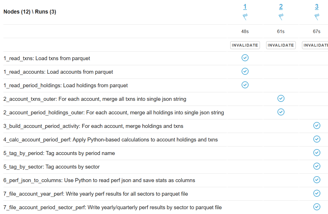Invalidate run 3 with the INVALIDATE button
This screenshot has width=328, height=214.
click(315, 45)
